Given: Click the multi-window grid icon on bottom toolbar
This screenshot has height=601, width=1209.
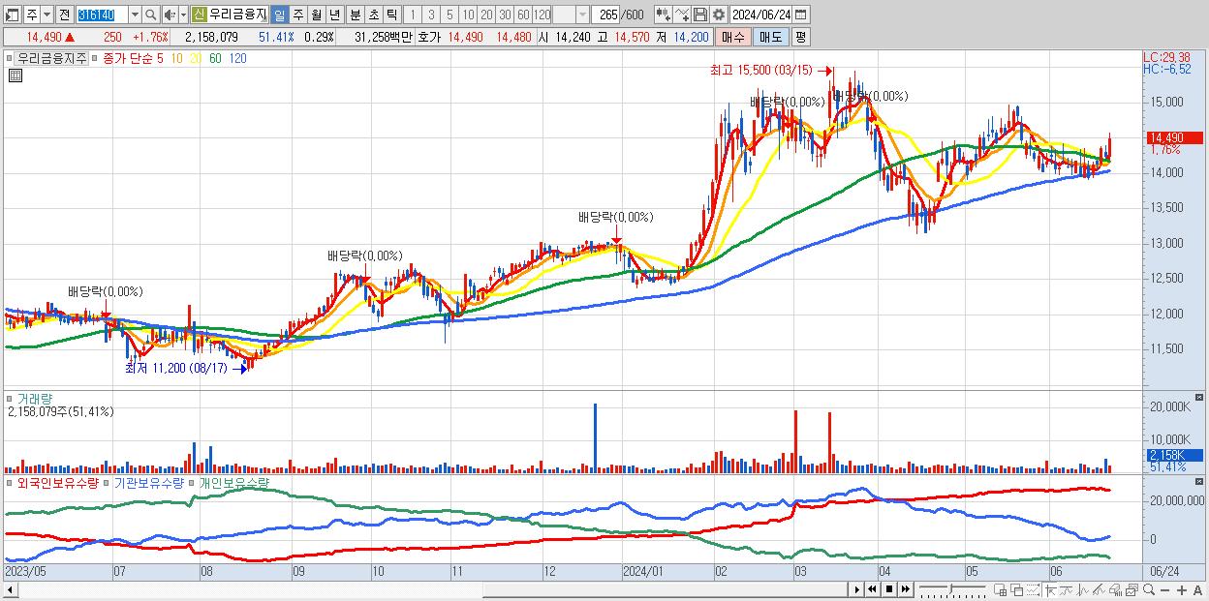Looking at the screenshot, I should tap(1000, 589).
